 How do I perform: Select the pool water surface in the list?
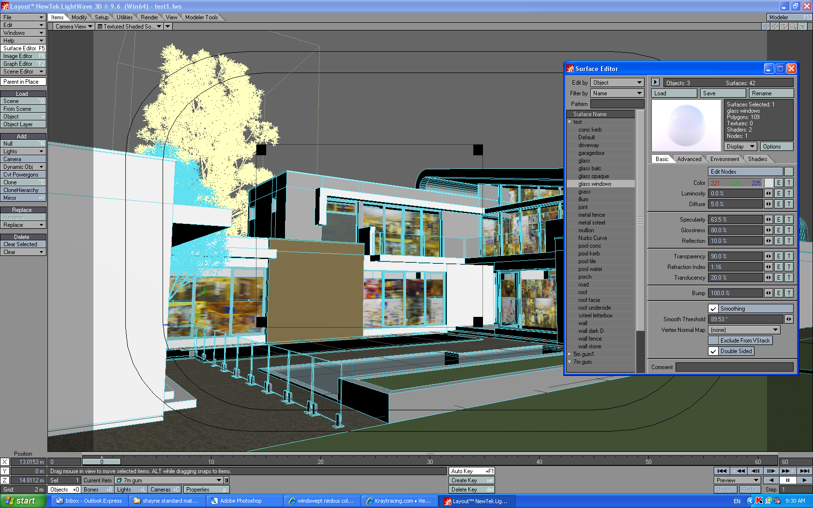[x=590, y=269]
